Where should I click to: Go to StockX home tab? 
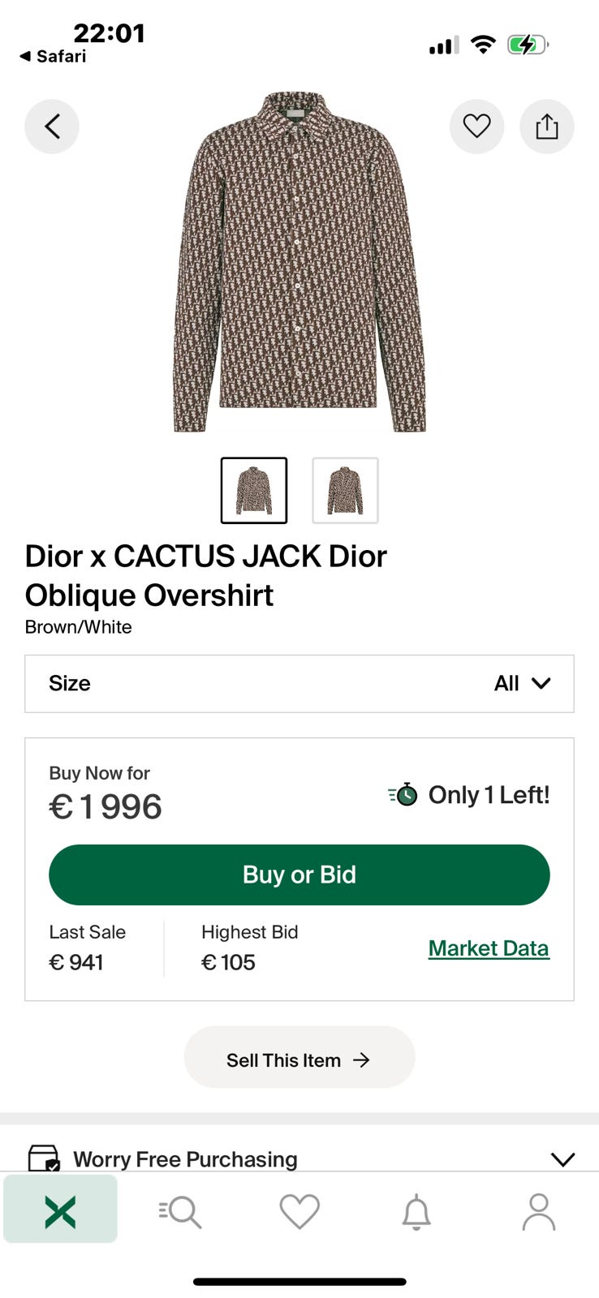pyautogui.click(x=60, y=1212)
